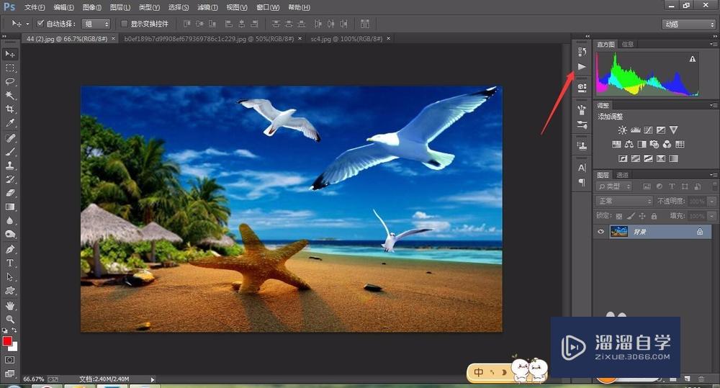The height and width of the screenshot is (388, 720).
Task: Select the History Brush tool
Action: [9, 179]
